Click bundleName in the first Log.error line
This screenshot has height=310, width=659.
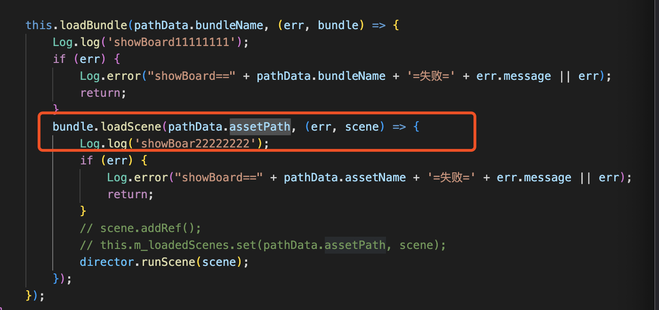(x=352, y=76)
